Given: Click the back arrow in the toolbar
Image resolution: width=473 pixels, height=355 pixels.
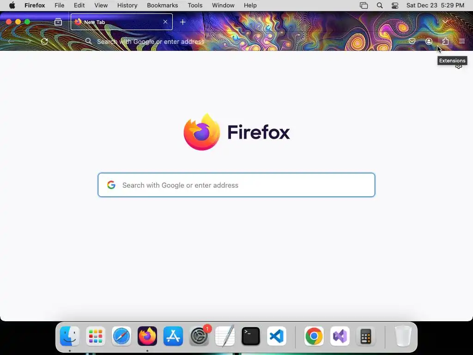Looking at the screenshot, I should coord(11,41).
